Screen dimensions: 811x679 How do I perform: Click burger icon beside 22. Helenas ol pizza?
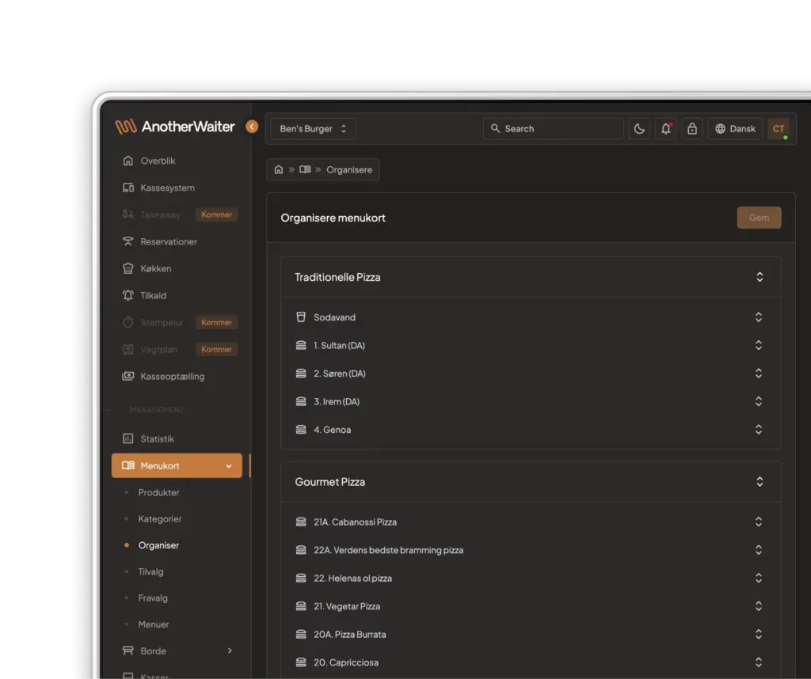coord(300,578)
